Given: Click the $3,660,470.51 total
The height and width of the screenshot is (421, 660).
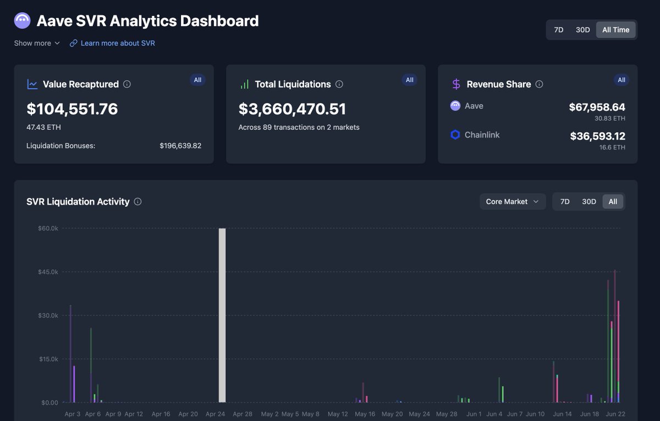Looking at the screenshot, I should point(292,109).
